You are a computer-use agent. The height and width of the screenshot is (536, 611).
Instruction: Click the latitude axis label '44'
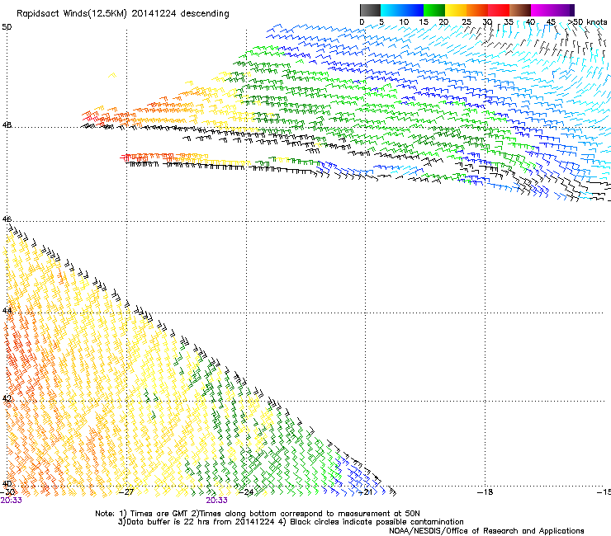click(7, 311)
